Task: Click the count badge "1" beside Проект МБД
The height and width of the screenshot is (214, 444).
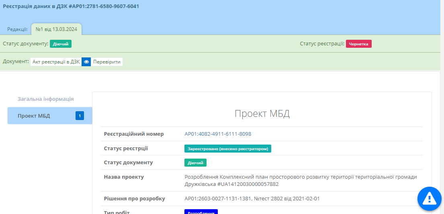Action: tap(80, 116)
